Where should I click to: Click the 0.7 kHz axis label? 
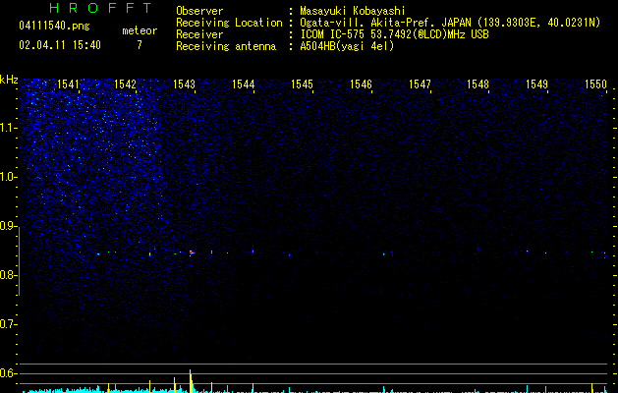click(8, 324)
